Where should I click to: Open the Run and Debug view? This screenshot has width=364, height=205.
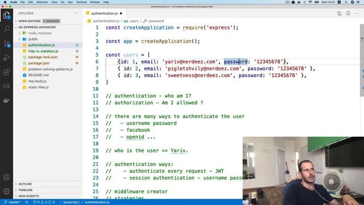click(x=6, y=58)
